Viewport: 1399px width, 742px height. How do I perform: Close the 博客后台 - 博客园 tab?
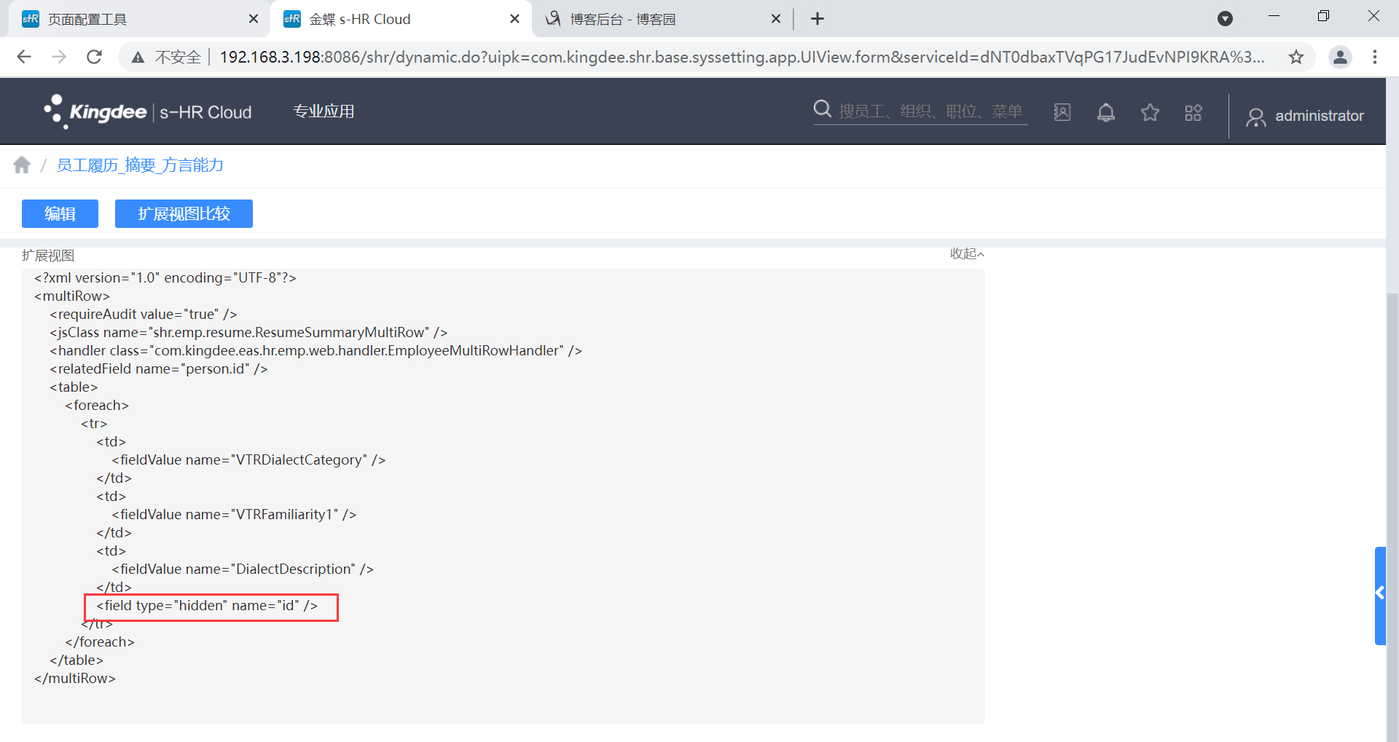776,19
